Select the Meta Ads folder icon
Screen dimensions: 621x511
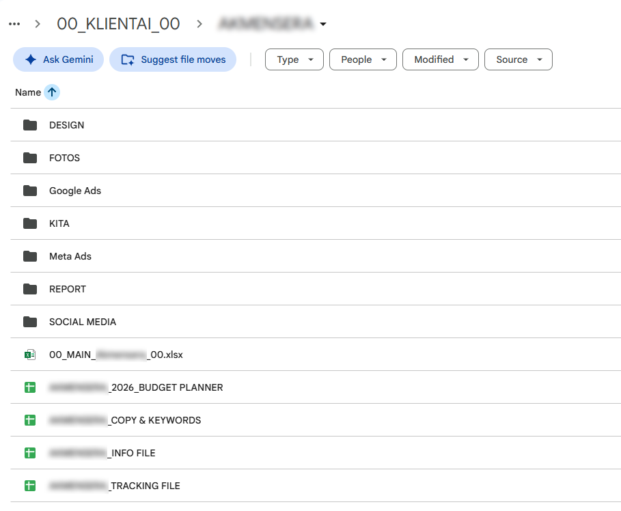30,256
